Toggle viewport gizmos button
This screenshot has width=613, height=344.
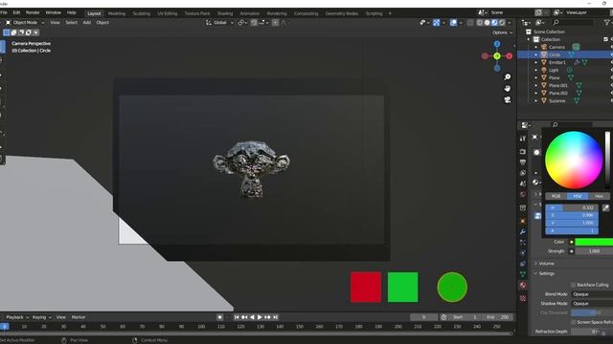pyautogui.click(x=437, y=23)
